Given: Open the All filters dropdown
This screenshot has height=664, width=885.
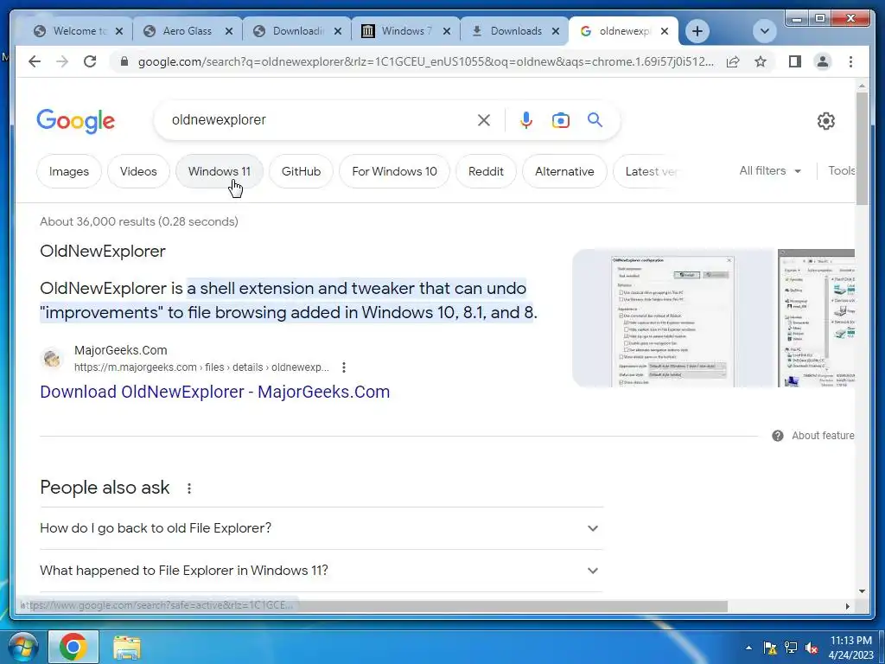Looking at the screenshot, I should point(770,170).
